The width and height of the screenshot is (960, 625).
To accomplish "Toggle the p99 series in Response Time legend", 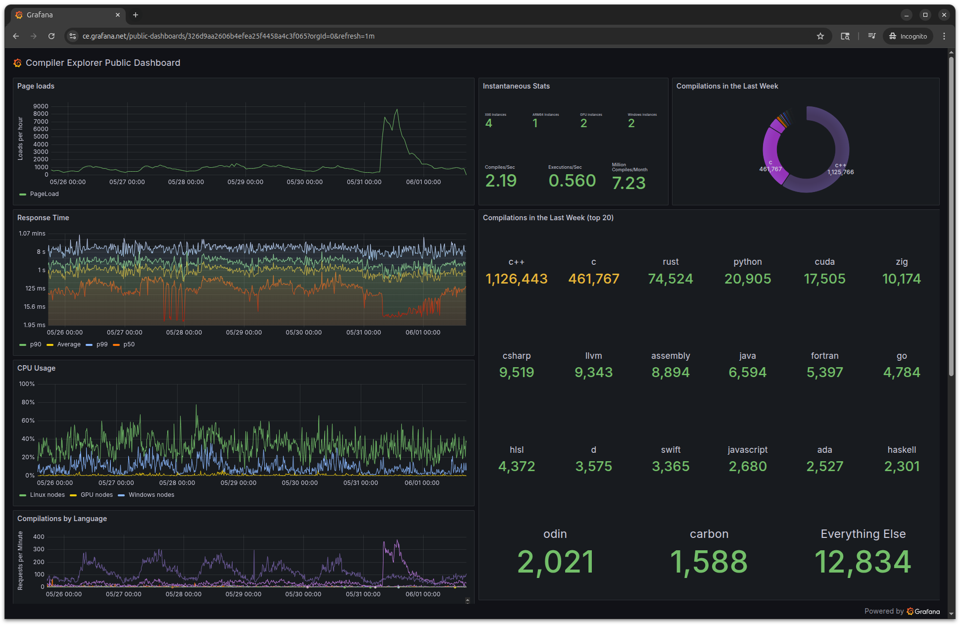I will pyautogui.click(x=102, y=344).
